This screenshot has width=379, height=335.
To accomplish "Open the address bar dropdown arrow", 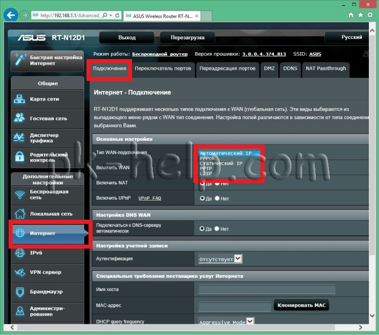I will tap(111, 16).
